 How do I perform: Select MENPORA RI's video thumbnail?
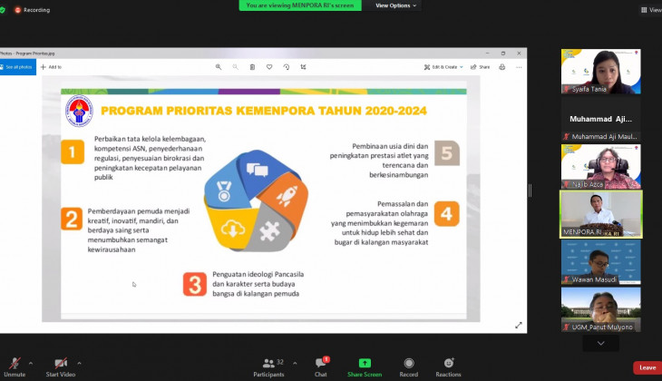click(600, 214)
